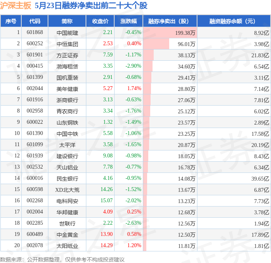This screenshot has height=263, width=271.
Task: Select stock code 601868
Action: pos(35,32)
